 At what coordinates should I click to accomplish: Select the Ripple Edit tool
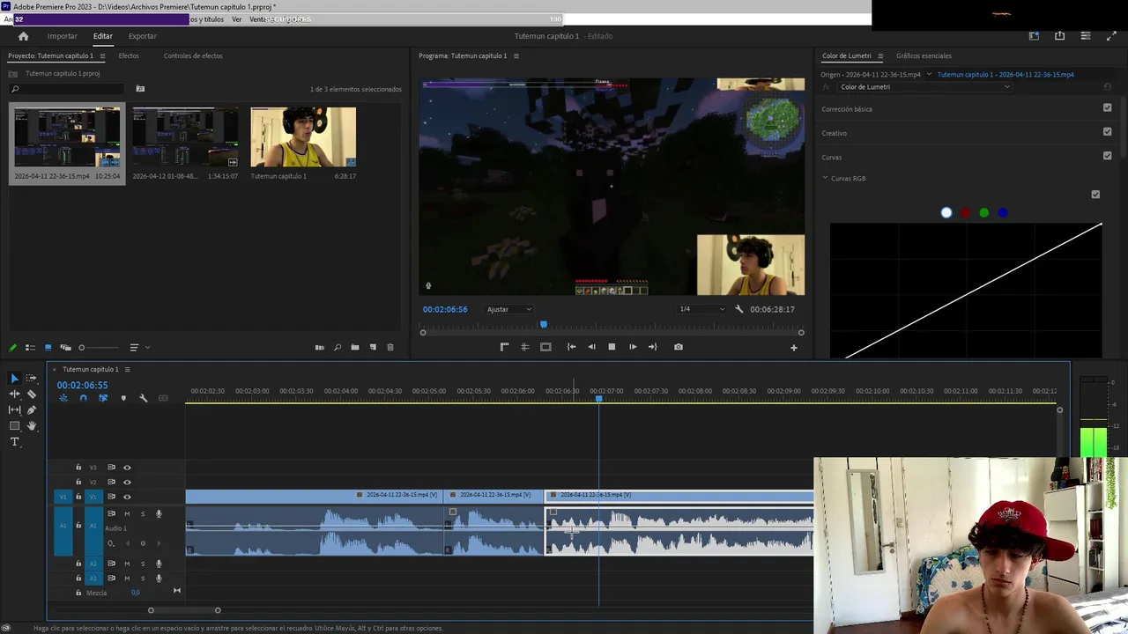pyautogui.click(x=14, y=394)
